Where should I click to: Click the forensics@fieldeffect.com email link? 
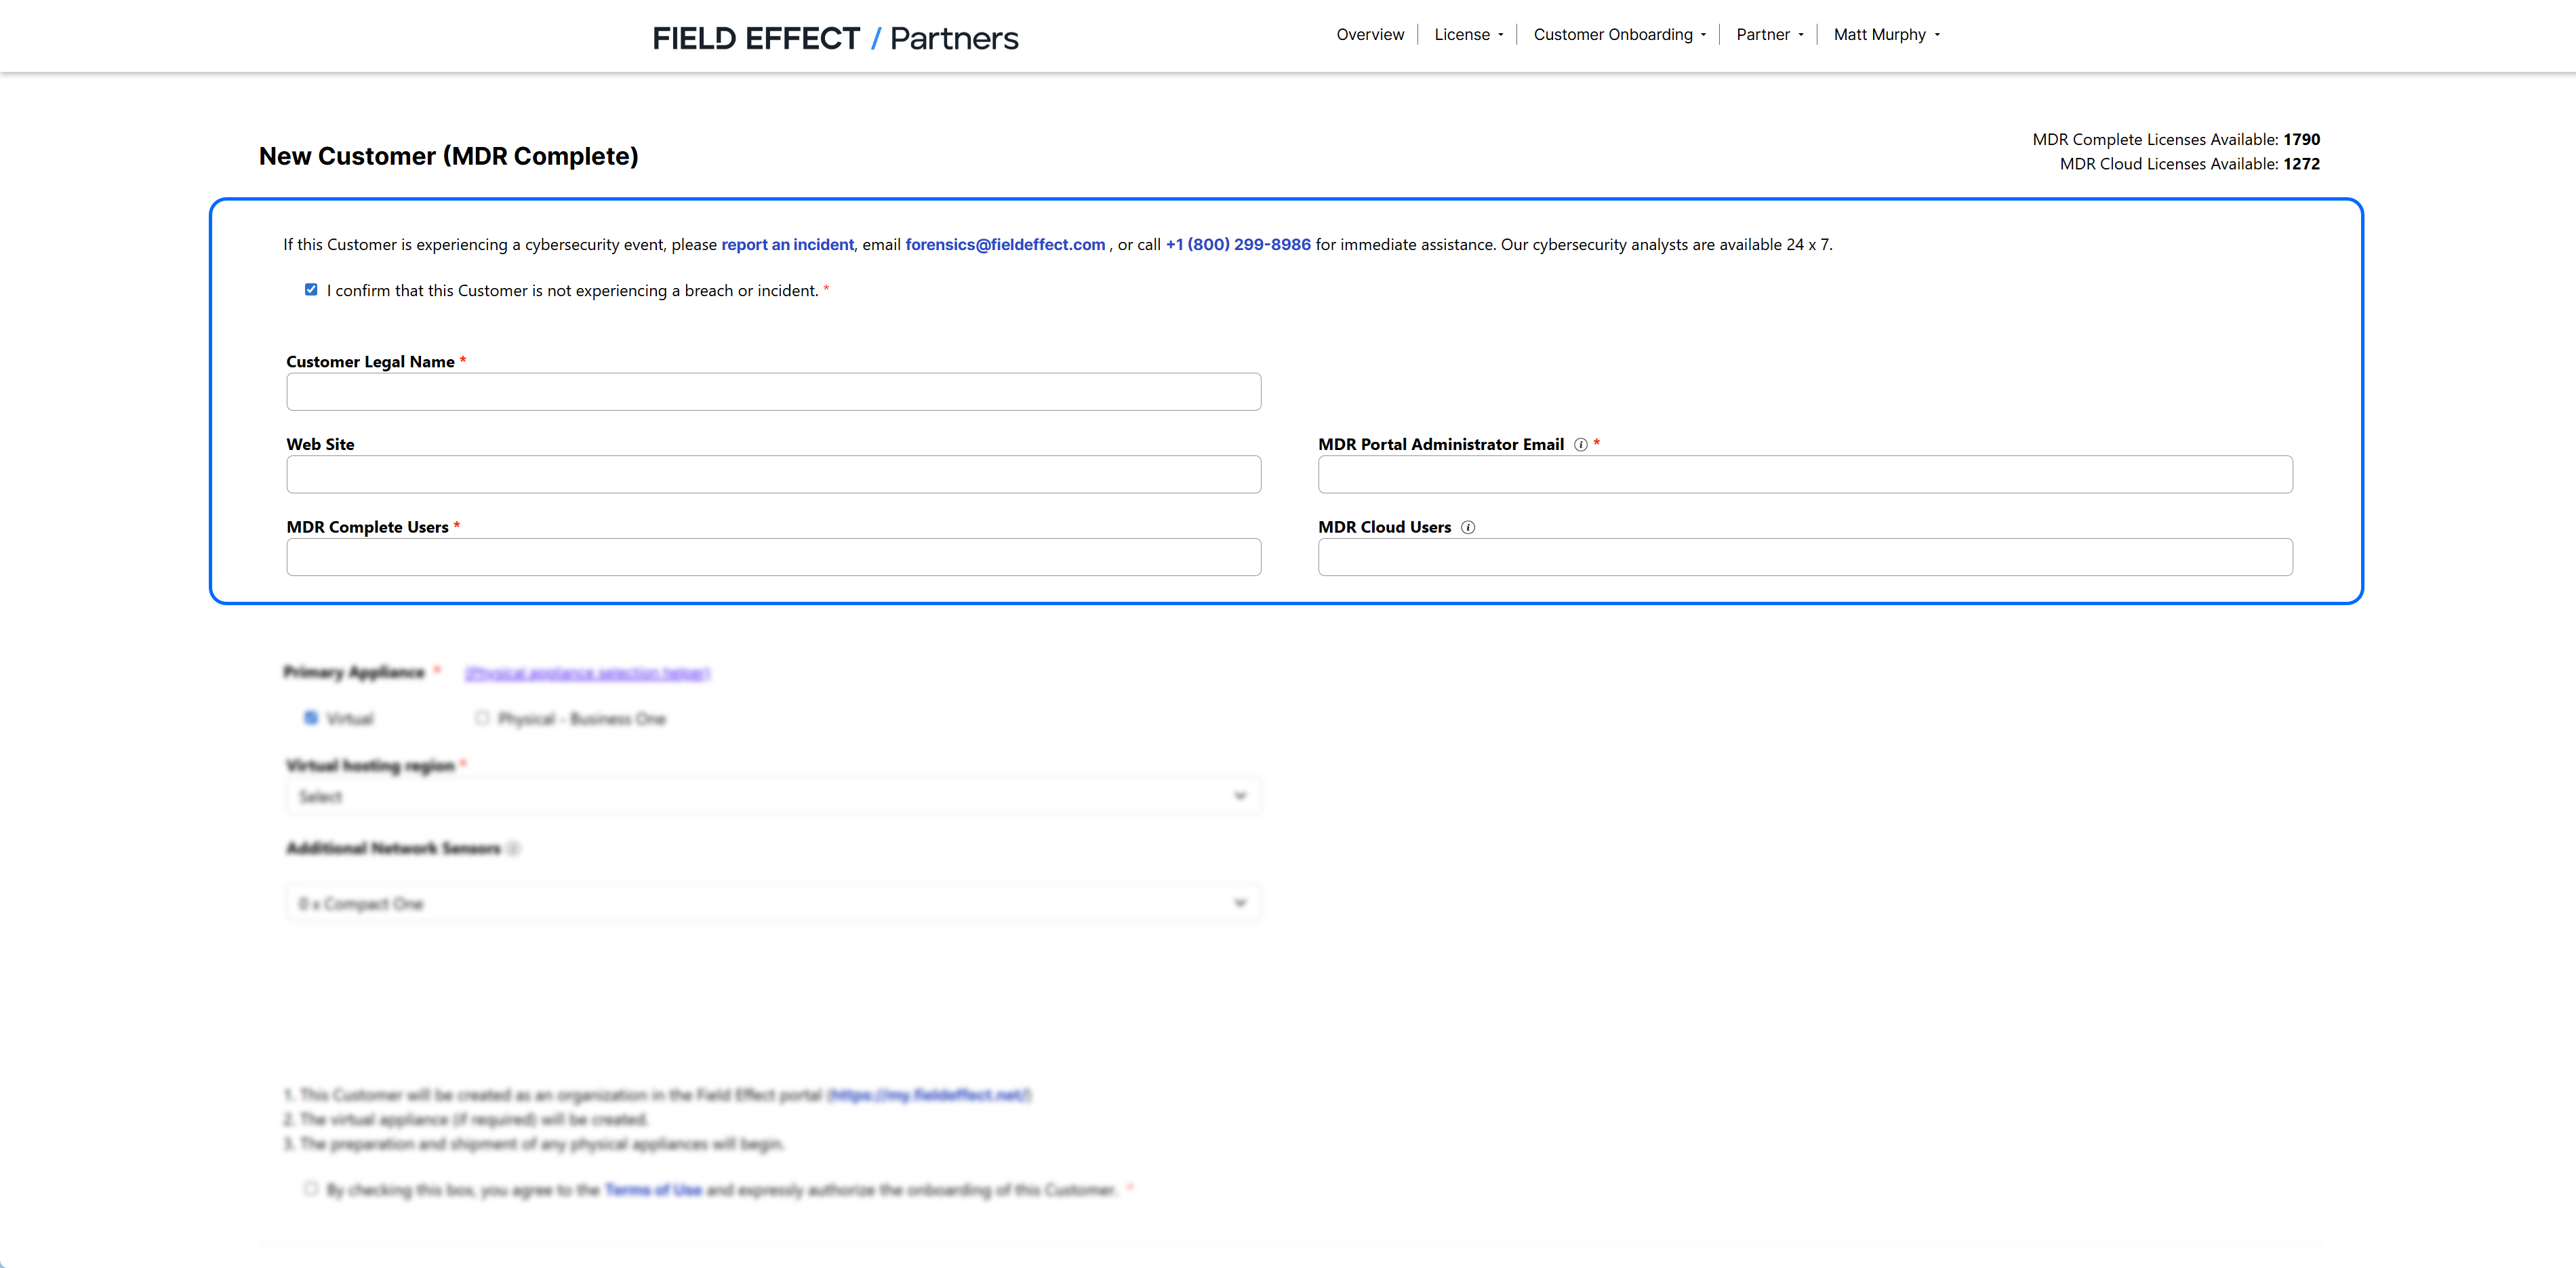(x=1004, y=245)
